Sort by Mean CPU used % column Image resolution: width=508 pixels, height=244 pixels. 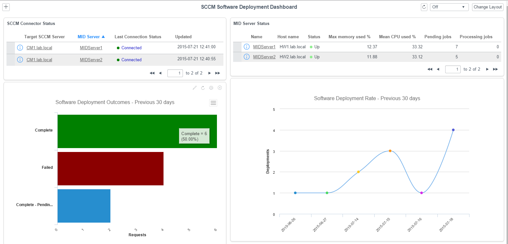click(x=397, y=37)
